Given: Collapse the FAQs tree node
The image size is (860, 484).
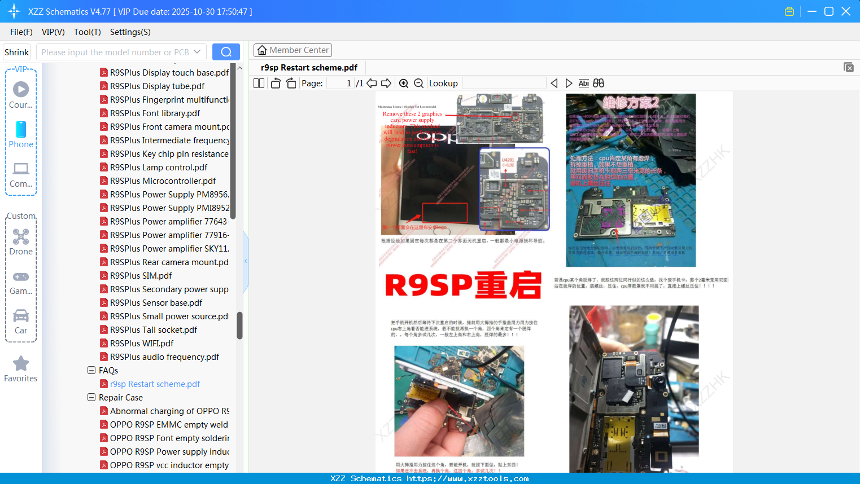Looking at the screenshot, I should [91, 370].
